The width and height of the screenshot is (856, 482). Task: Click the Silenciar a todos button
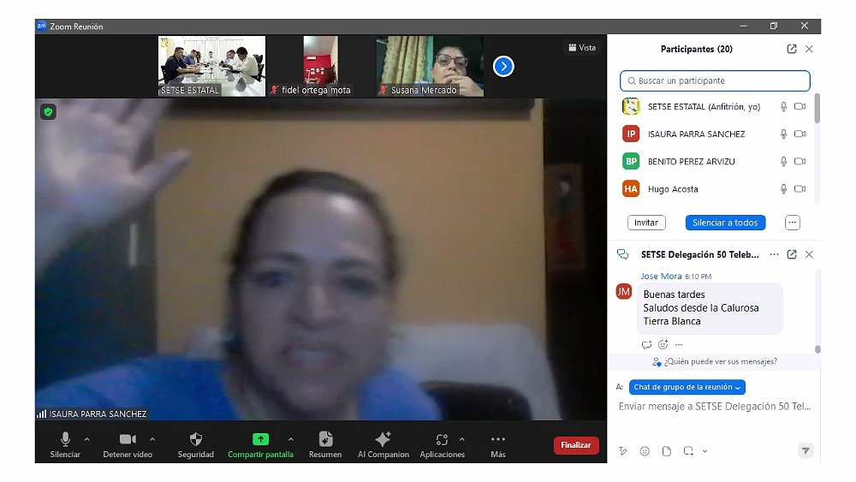point(725,223)
